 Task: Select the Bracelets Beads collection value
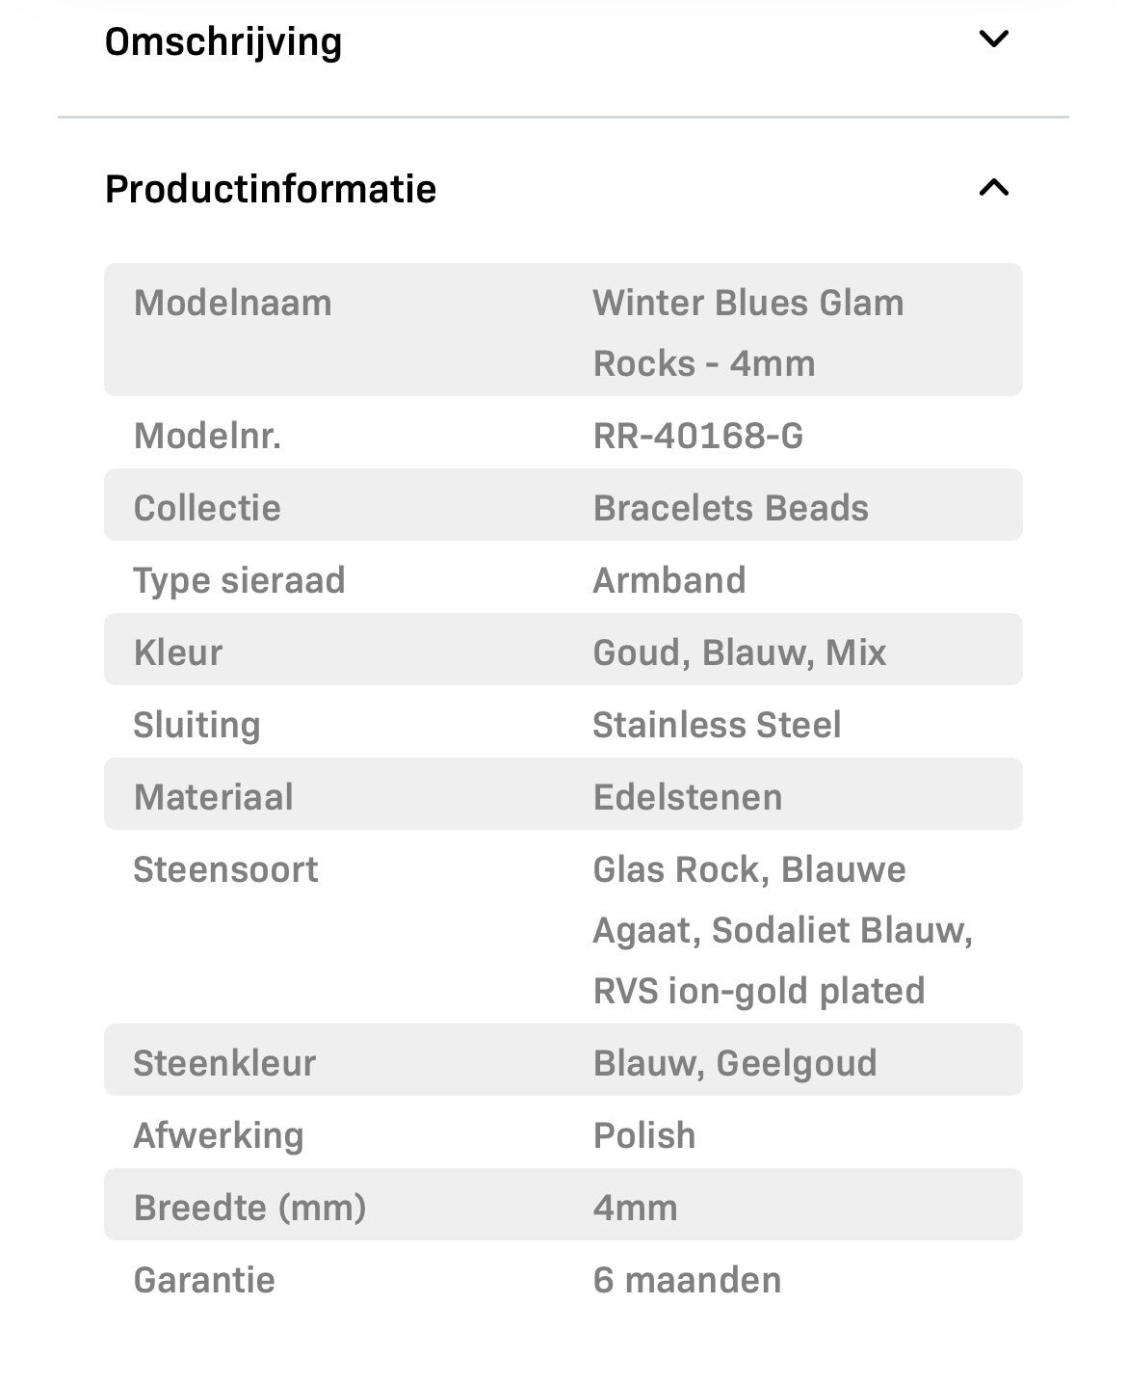[x=730, y=508]
